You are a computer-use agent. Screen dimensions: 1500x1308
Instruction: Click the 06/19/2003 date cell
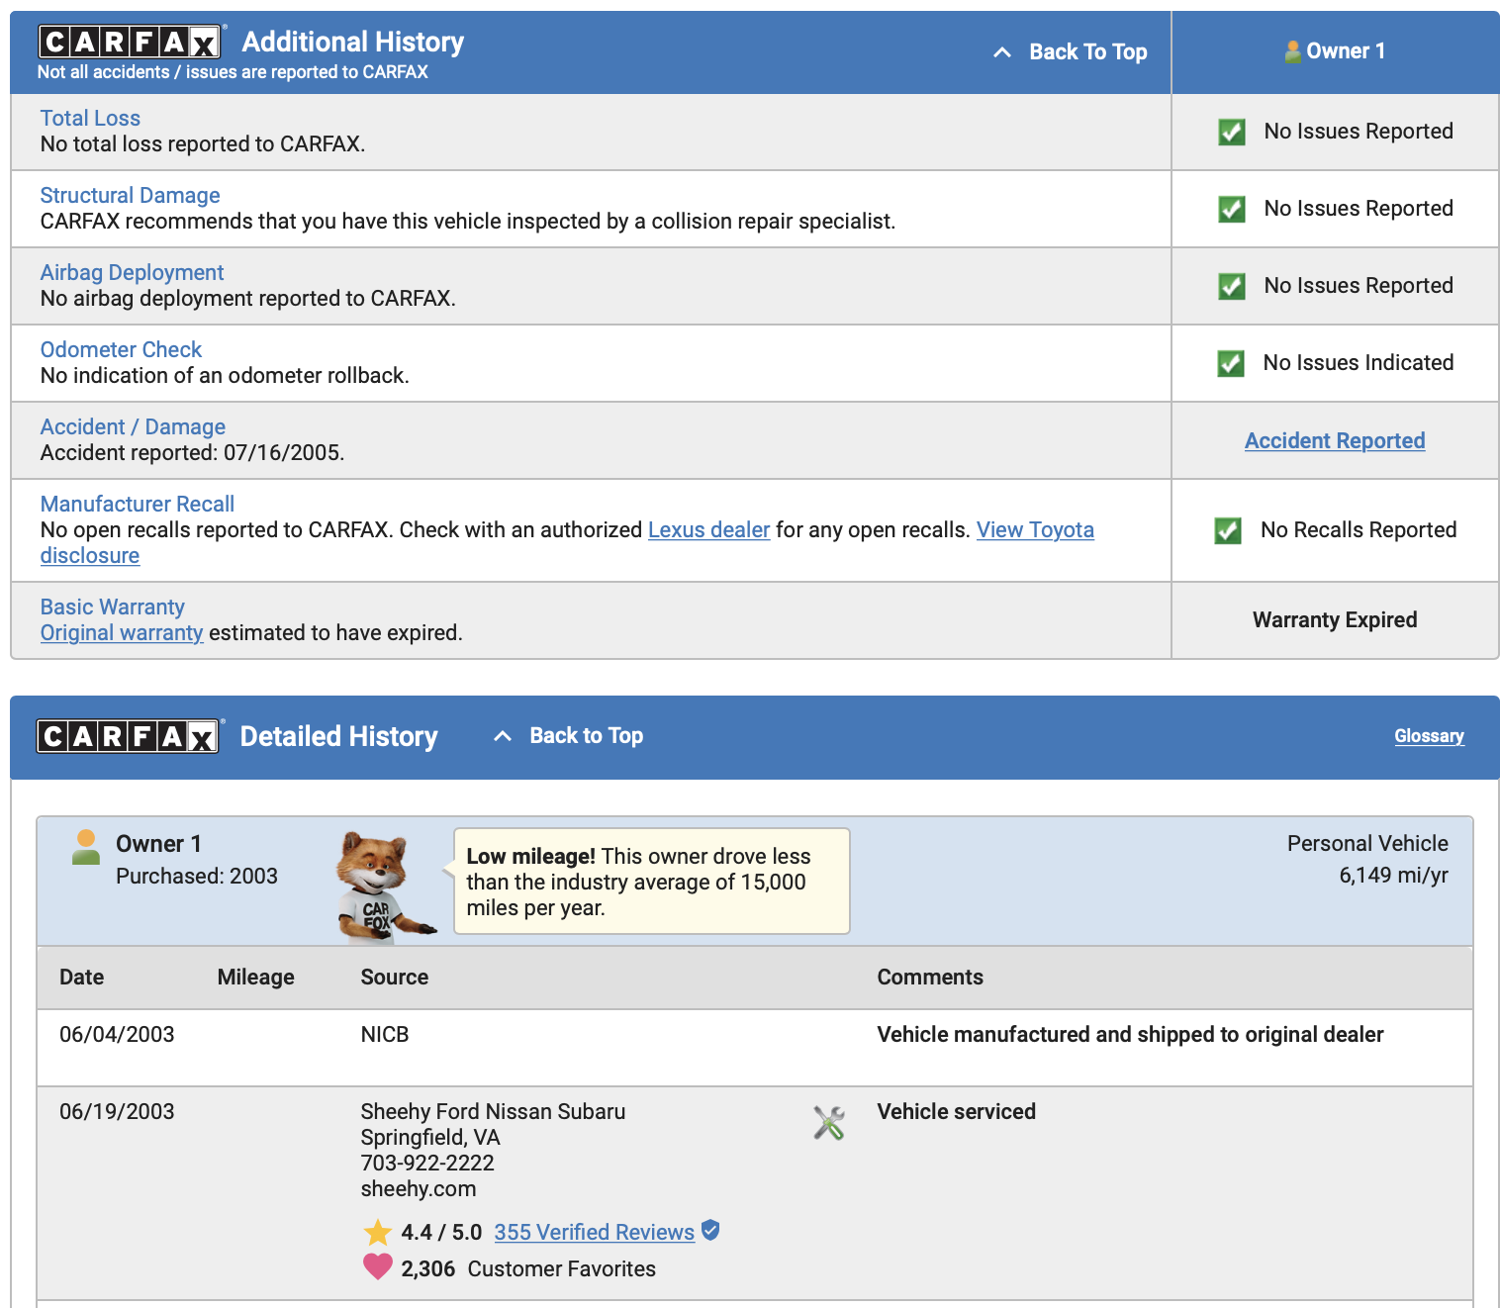click(x=117, y=1111)
